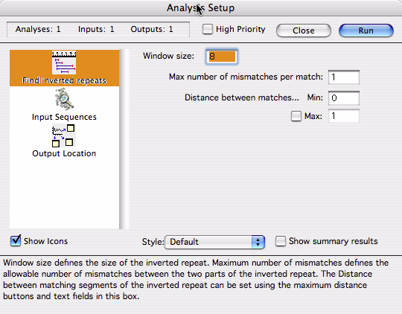Uncheck the Show Icons checkbox

[16, 240]
